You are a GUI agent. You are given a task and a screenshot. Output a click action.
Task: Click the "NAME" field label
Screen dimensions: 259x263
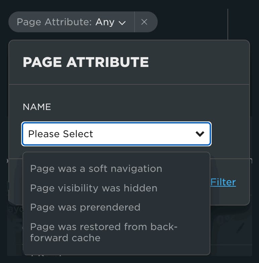(37, 107)
